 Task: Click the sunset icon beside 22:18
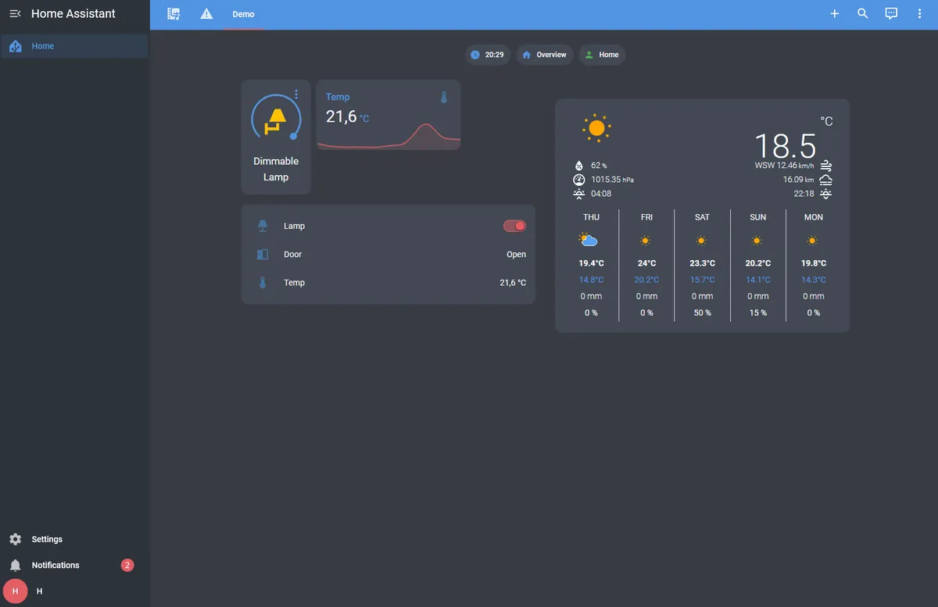tap(825, 194)
